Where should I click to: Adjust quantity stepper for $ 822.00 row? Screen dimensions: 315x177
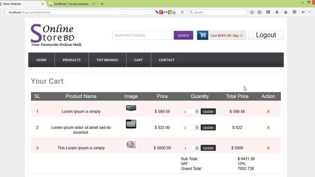(197, 127)
